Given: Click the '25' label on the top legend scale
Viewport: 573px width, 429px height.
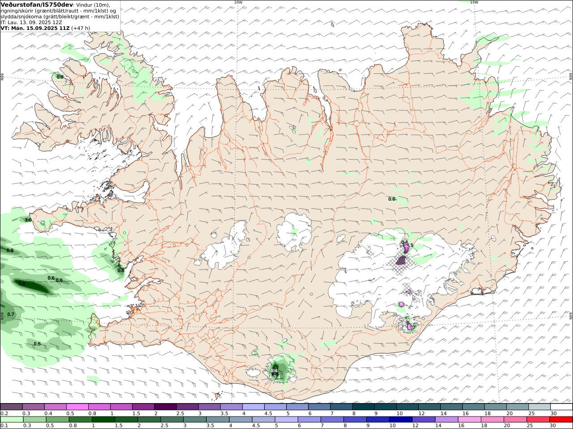Looking at the screenshot, I should (531, 413).
